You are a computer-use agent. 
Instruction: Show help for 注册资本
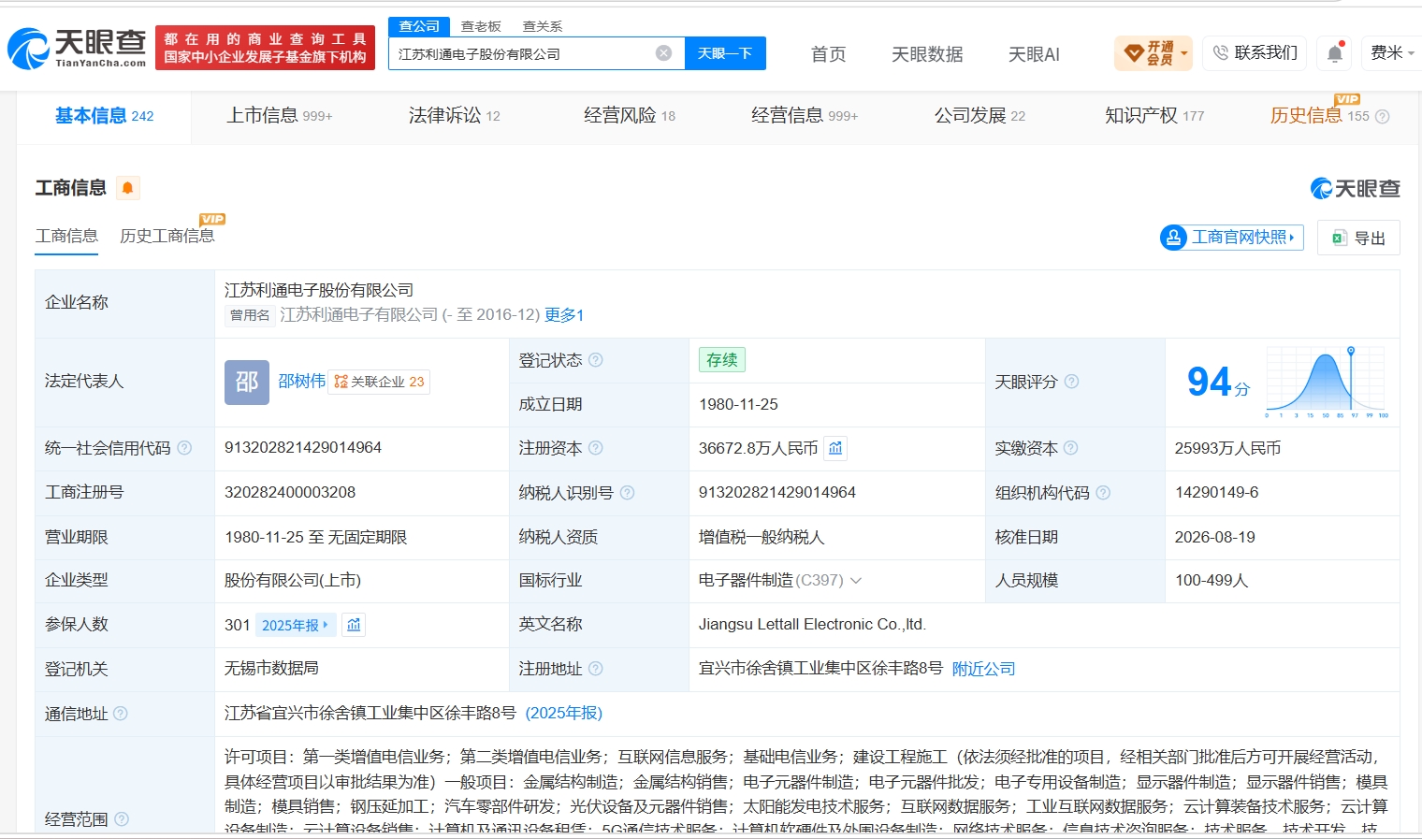(596, 448)
